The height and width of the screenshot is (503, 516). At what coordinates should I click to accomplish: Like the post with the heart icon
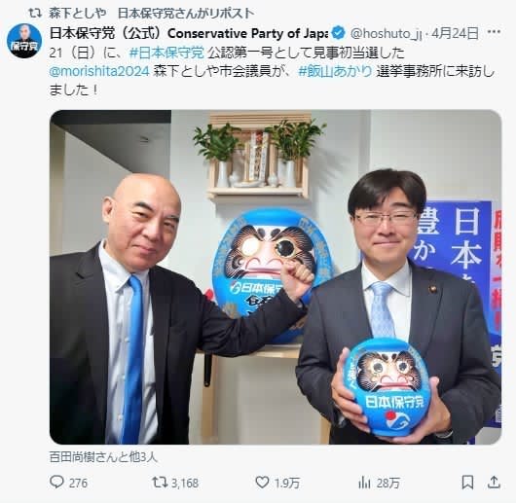pyautogui.click(x=262, y=483)
